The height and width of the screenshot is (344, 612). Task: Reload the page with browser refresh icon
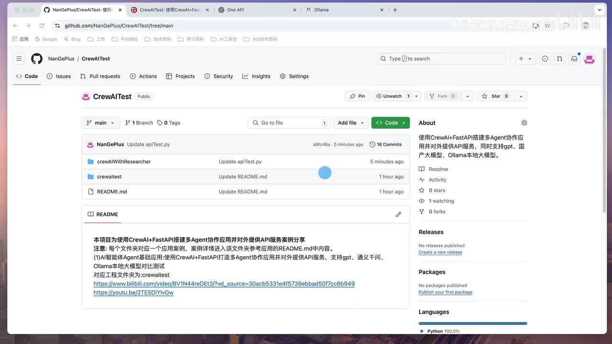(42, 26)
